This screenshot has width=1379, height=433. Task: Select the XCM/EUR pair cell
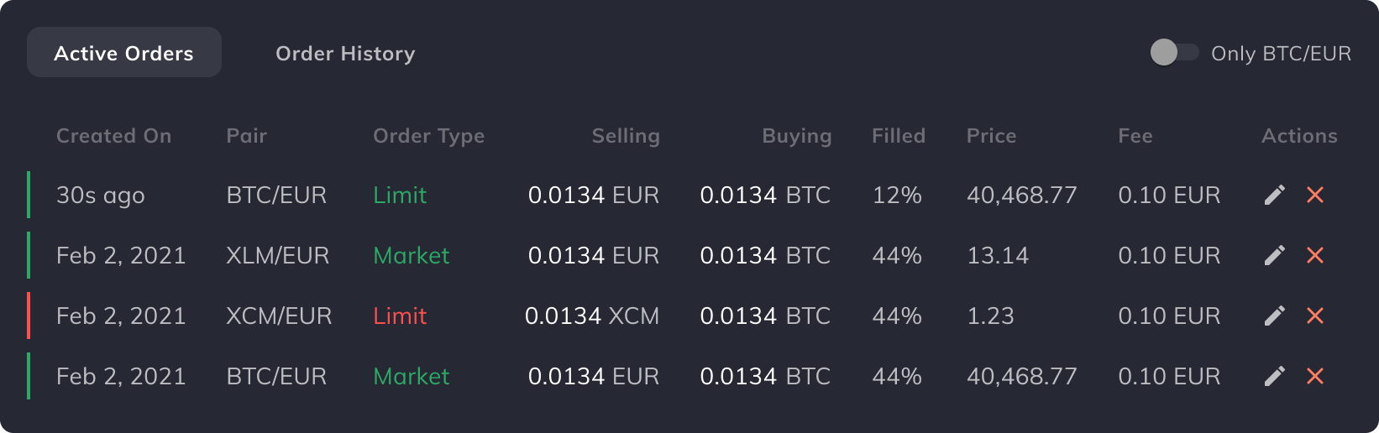pos(279,316)
